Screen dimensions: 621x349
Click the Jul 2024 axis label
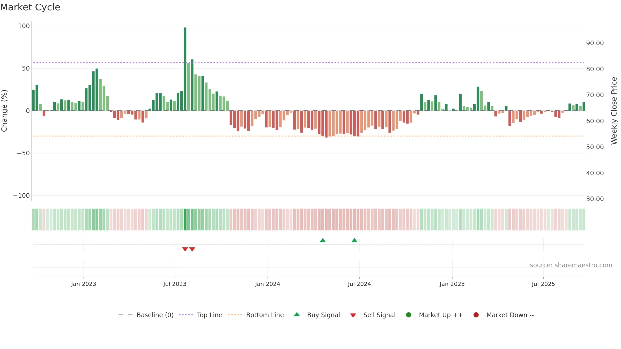point(359,284)
